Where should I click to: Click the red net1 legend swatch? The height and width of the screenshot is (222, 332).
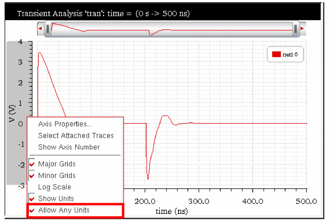276,54
